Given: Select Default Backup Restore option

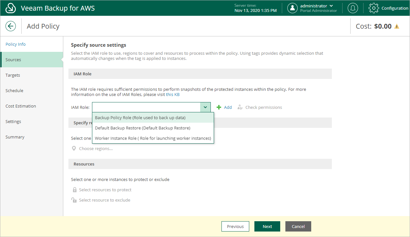Looking at the screenshot, I should click(x=153, y=128).
